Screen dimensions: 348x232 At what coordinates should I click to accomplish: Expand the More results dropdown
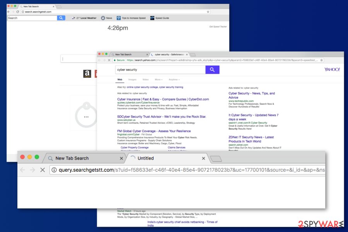[159, 80]
